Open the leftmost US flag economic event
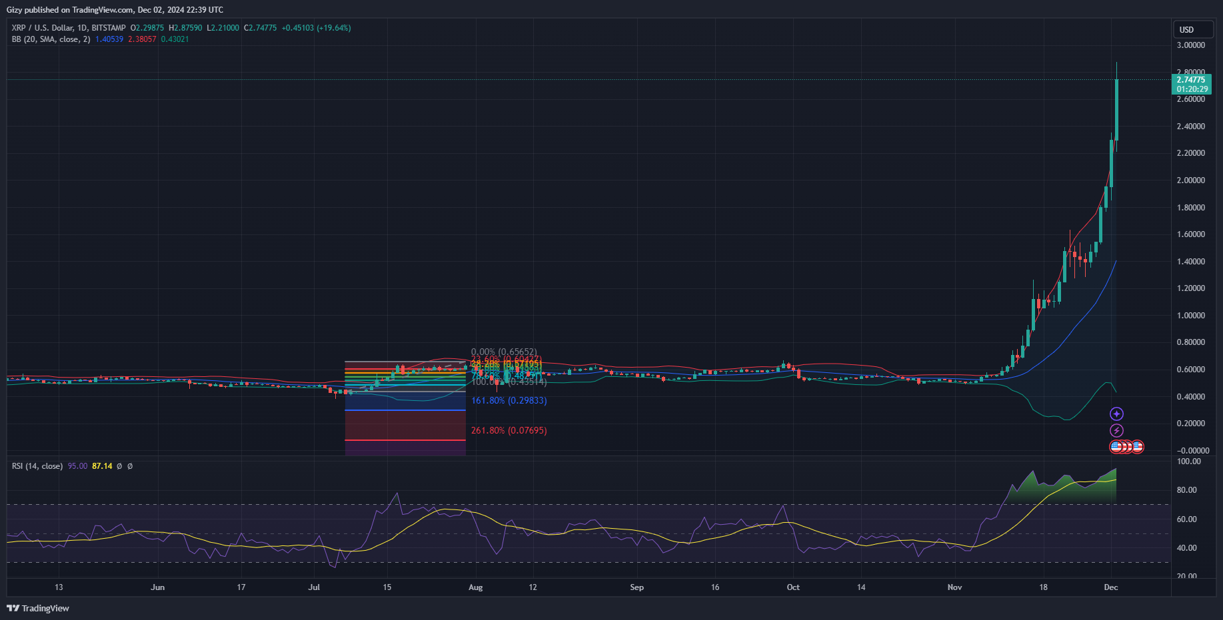The height and width of the screenshot is (620, 1223). click(x=1116, y=447)
